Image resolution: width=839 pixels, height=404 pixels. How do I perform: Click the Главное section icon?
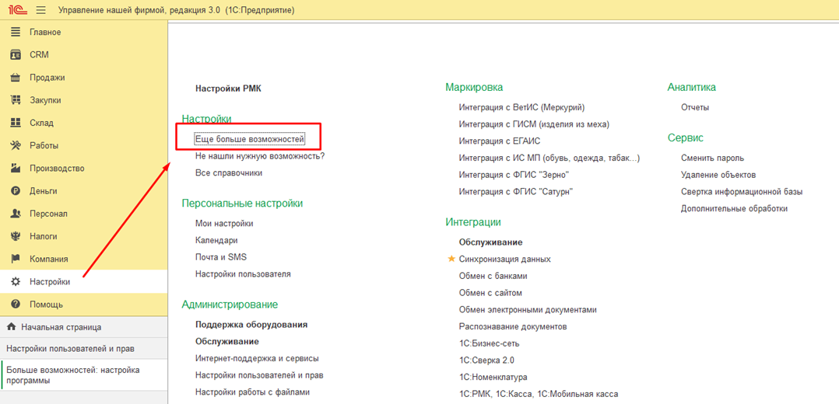pos(16,32)
